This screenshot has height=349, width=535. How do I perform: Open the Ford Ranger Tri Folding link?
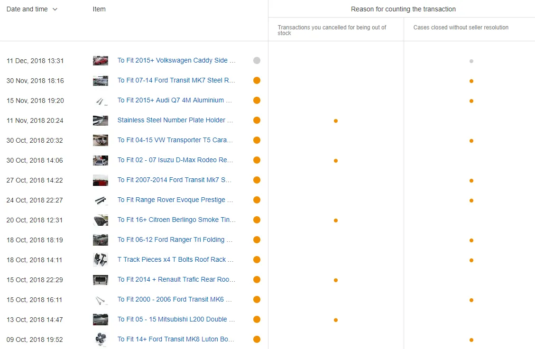[175, 239]
